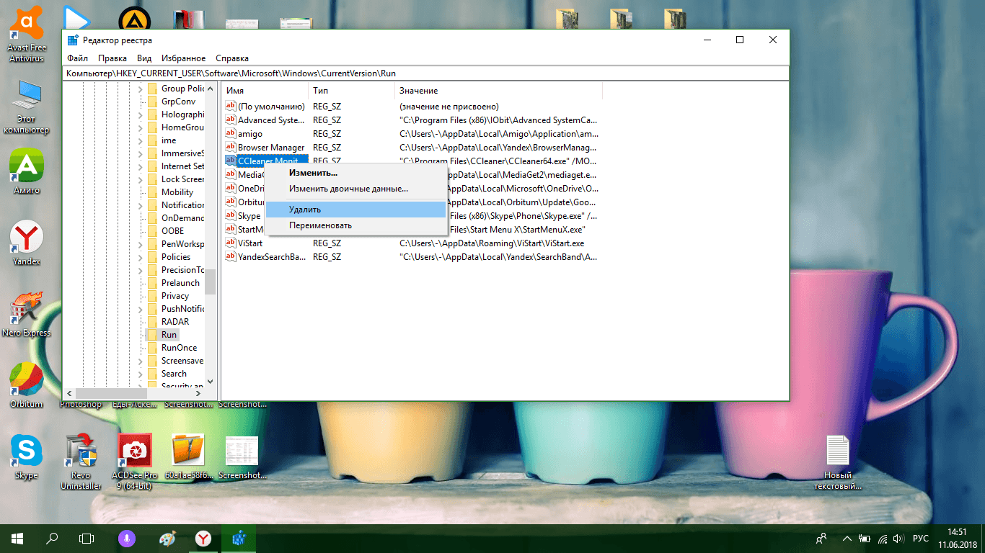Image resolution: width=985 pixels, height=553 pixels.
Task: Click the registry path address bar
Action: [x=425, y=73]
